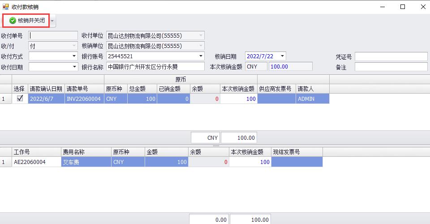This screenshot has width=430, height=224.
Task: Click 本次核销金额 cell in upper grid
Action: 238,99
